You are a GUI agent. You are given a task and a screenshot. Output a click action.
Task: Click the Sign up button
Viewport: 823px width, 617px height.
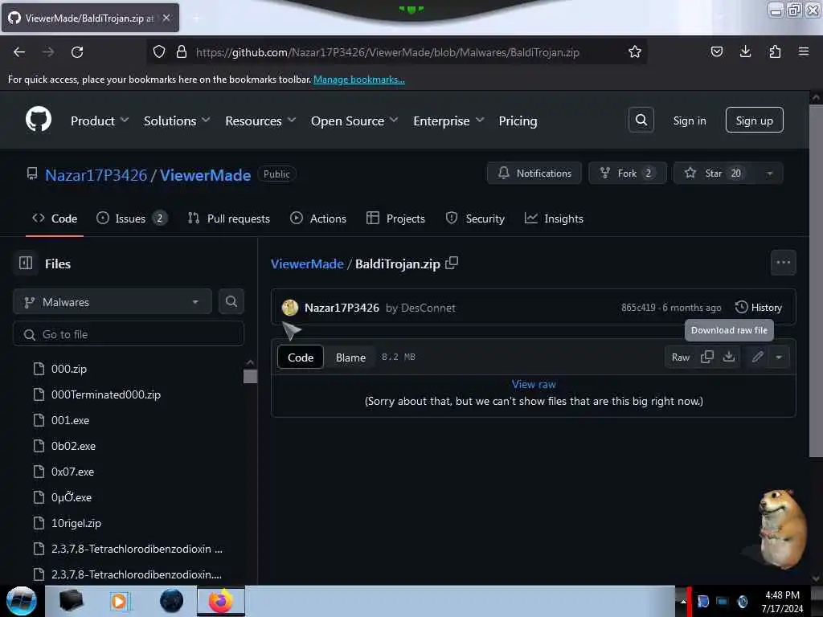(754, 121)
